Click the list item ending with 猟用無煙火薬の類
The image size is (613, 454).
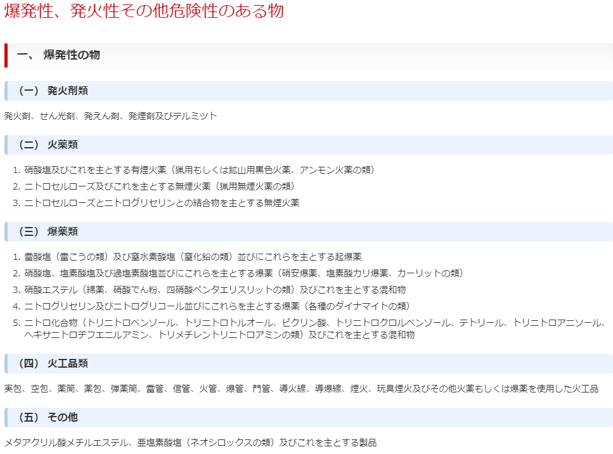(x=160, y=186)
